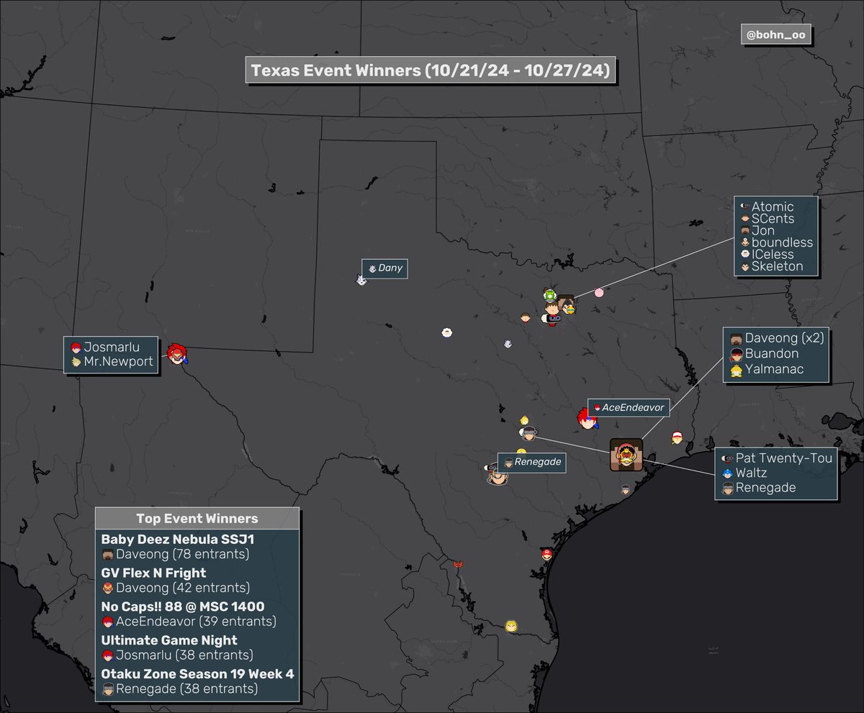Click the icon next to Josmarlu (38 entrants)

click(x=109, y=655)
